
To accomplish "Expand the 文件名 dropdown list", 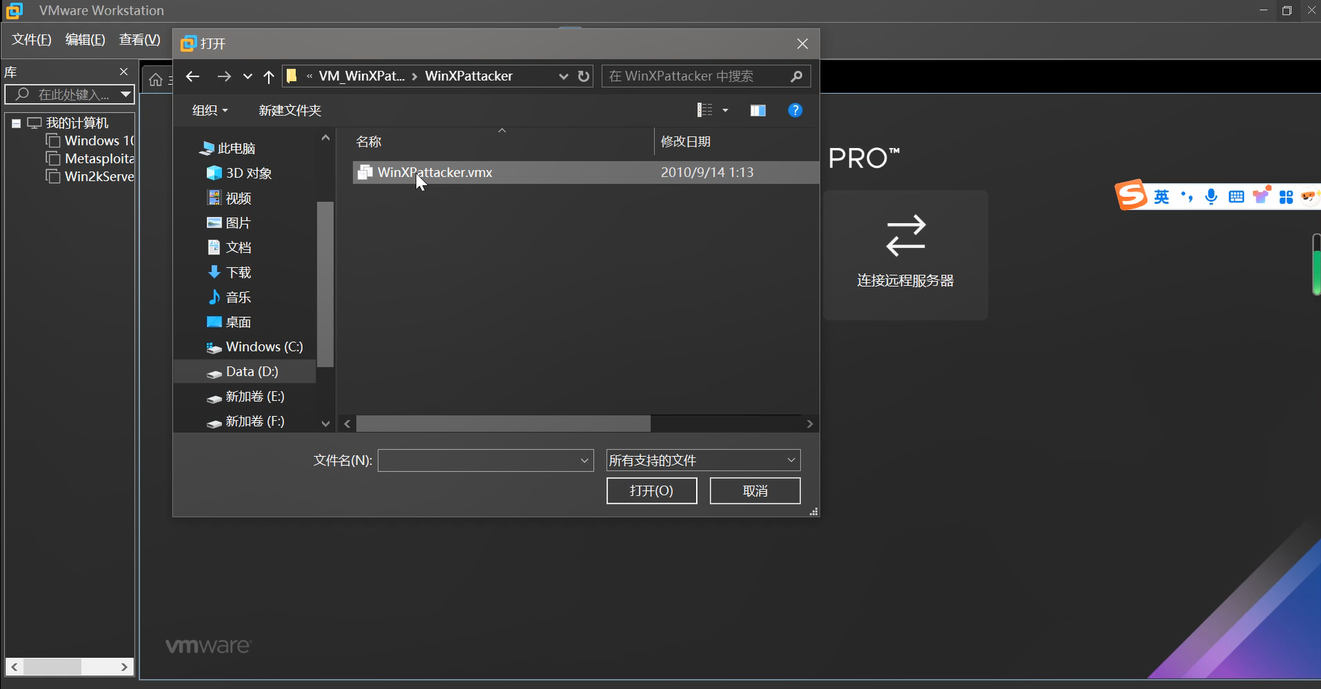I will pos(585,460).
